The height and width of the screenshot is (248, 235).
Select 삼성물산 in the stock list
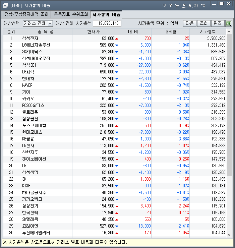30,119
